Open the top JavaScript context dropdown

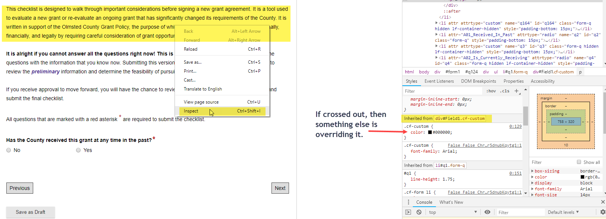tap(453, 212)
